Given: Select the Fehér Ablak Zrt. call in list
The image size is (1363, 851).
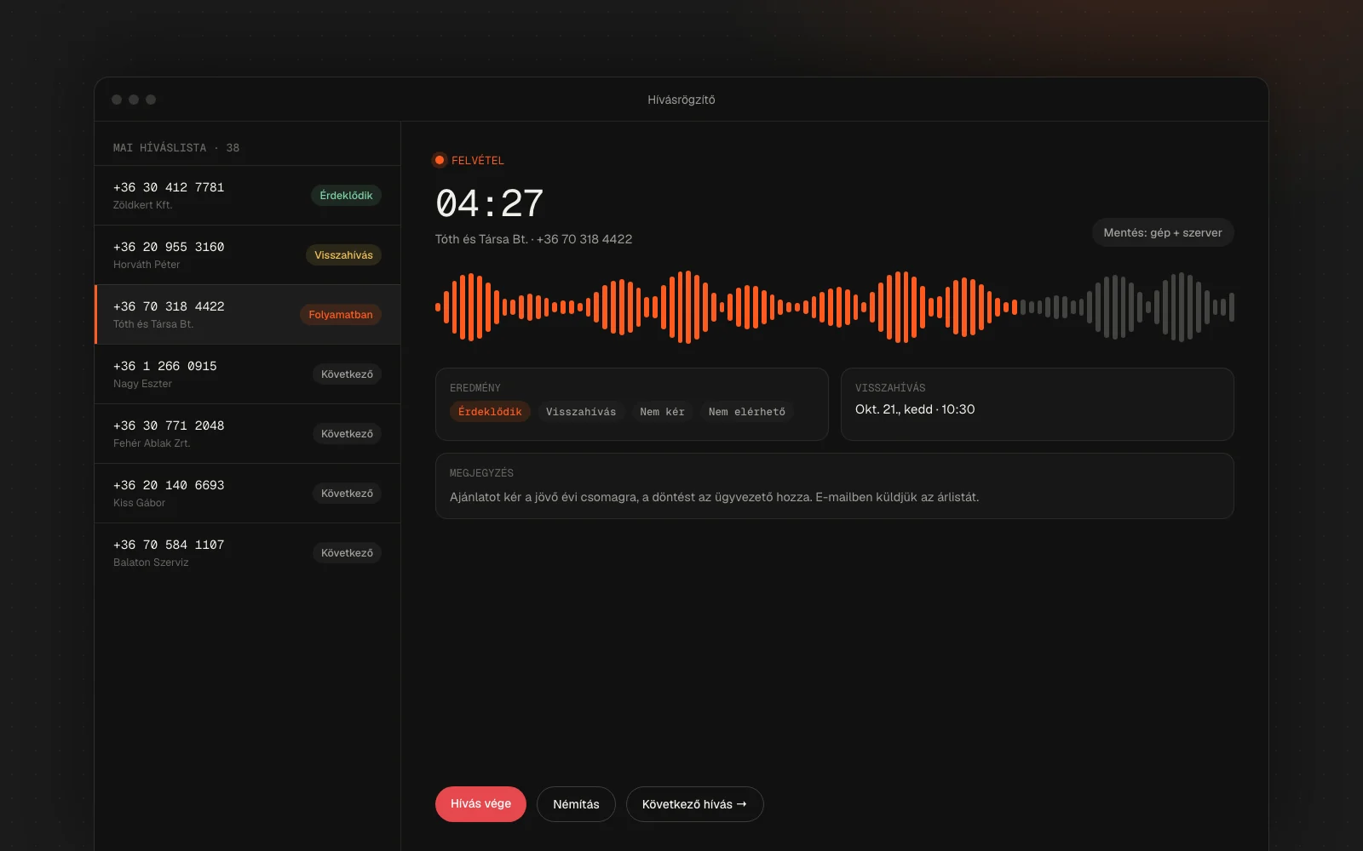Looking at the screenshot, I should (x=247, y=434).
